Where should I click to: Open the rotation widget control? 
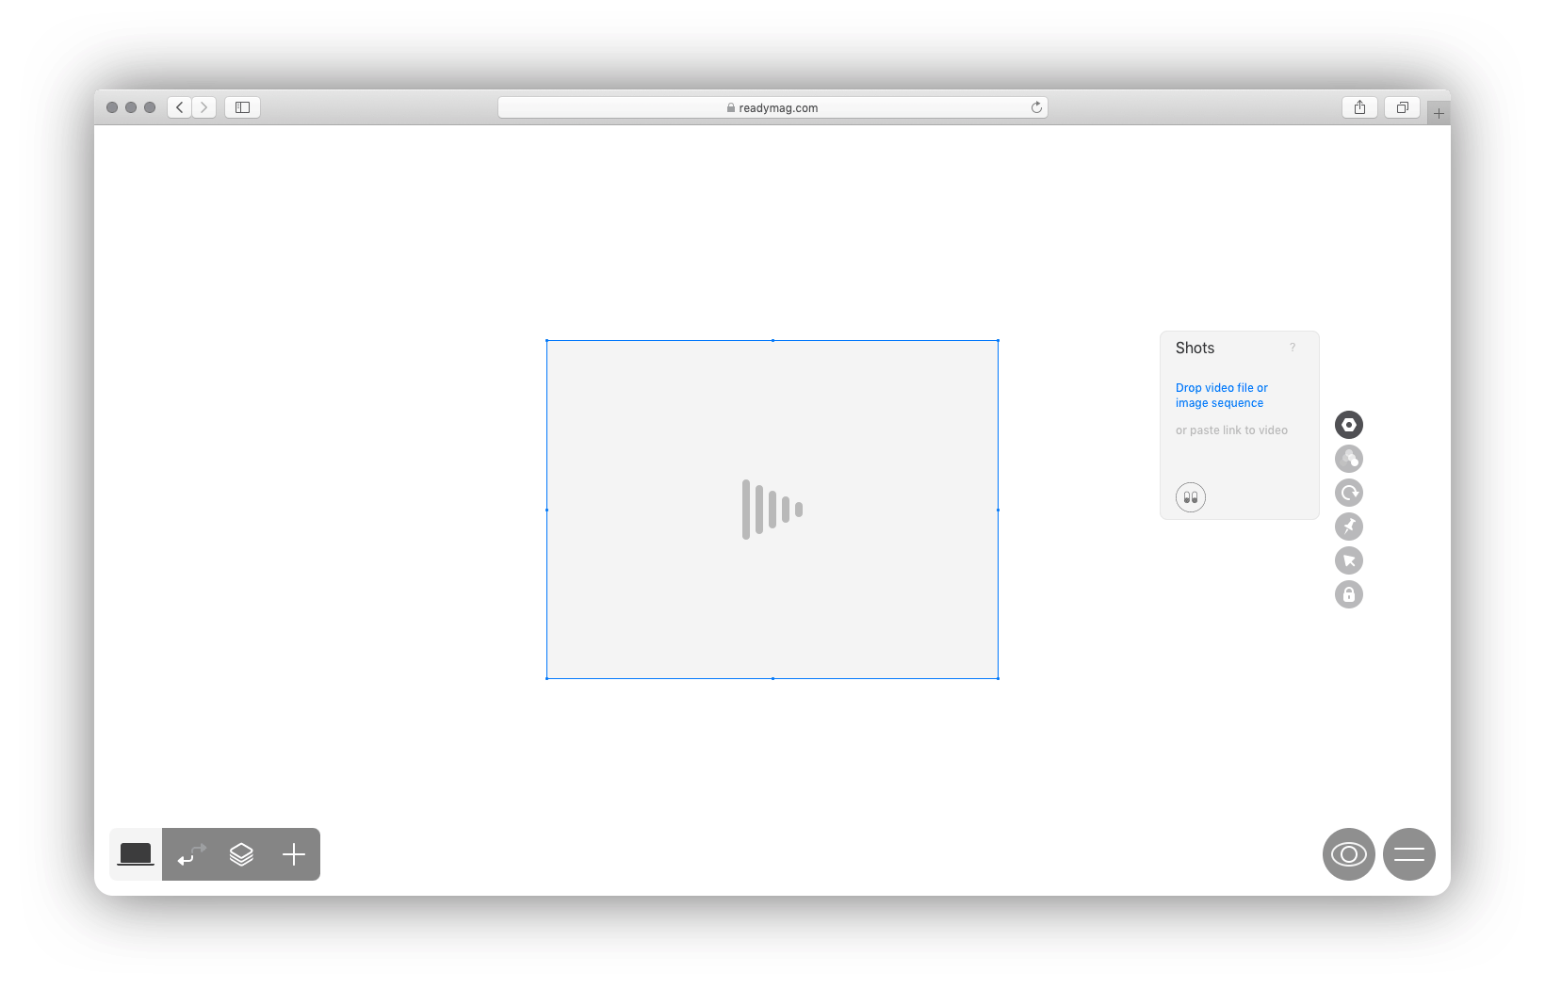coord(1349,493)
